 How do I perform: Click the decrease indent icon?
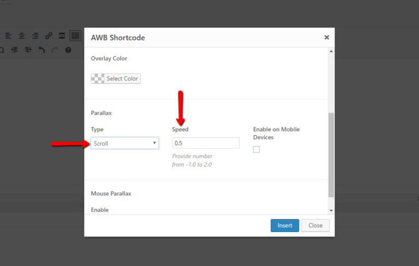pyautogui.click(x=15, y=50)
